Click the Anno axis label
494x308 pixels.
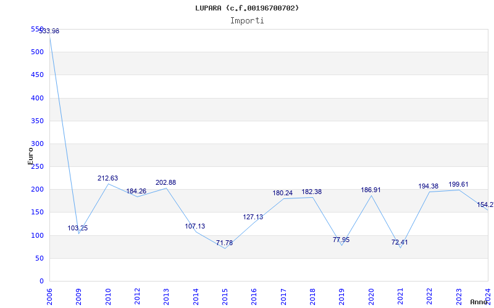click(478, 302)
